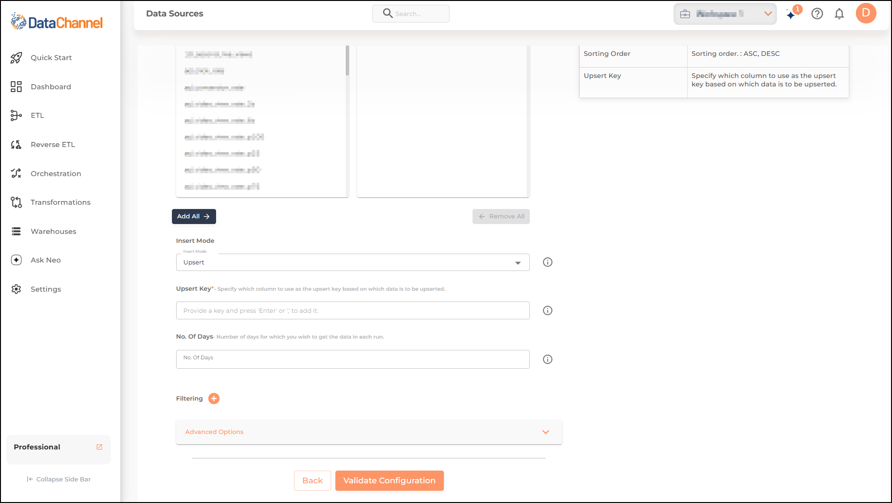Go to Dashboard
Image resolution: width=892 pixels, height=503 pixels.
[51, 87]
